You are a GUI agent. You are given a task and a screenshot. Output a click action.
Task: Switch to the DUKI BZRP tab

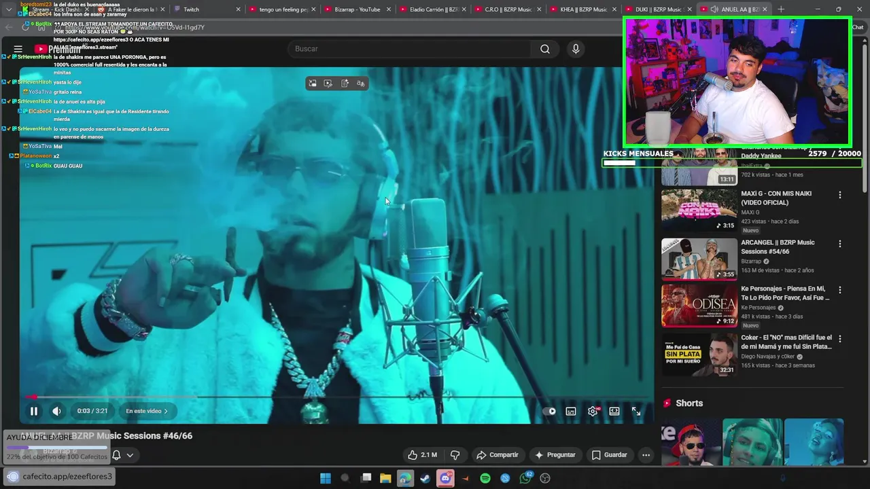tap(657, 10)
